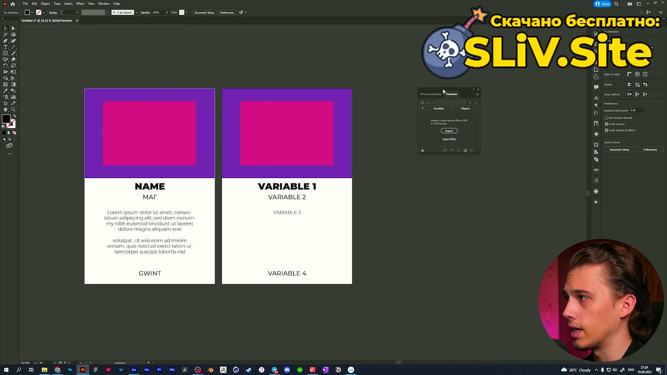
Task: Select the Artboard tool
Action: point(6,103)
